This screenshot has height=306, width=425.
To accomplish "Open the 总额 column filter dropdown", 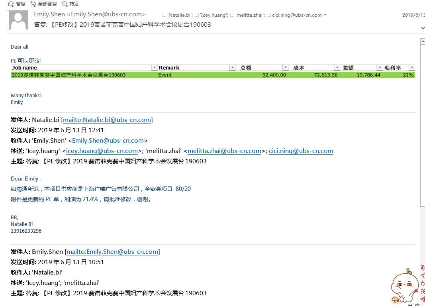I will pyautogui.click(x=285, y=68).
